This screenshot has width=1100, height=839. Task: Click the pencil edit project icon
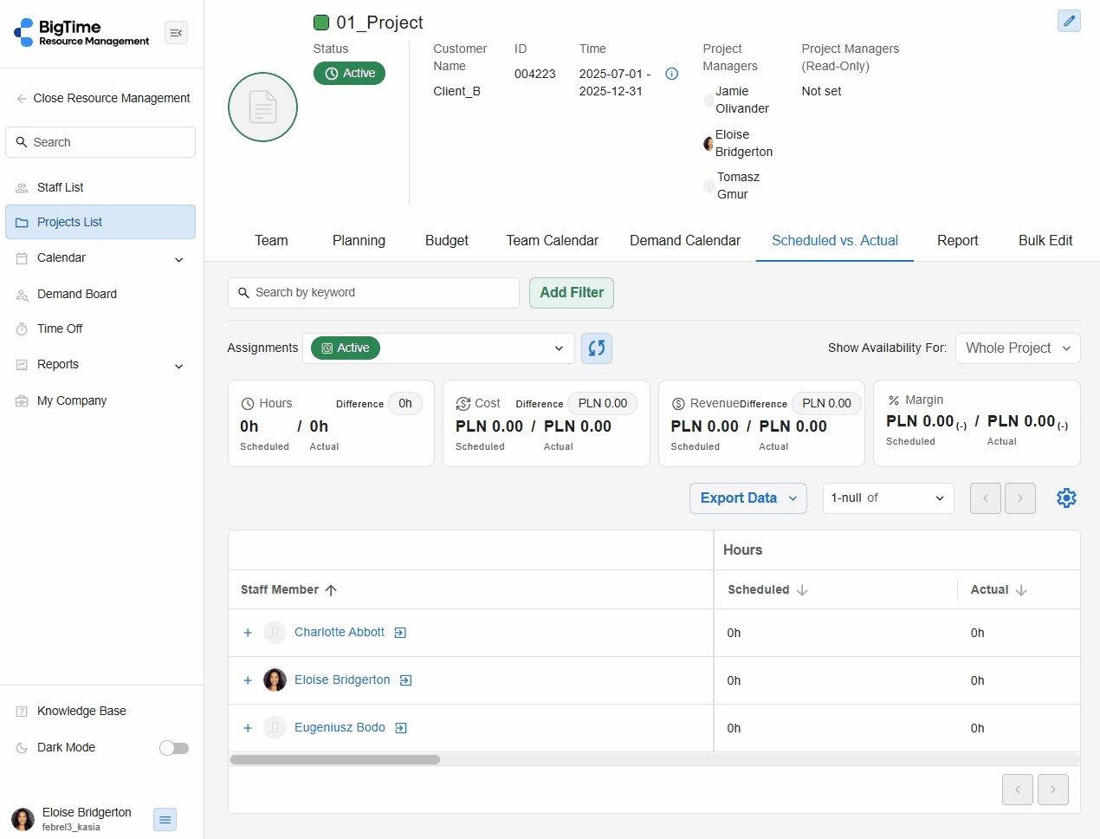click(x=1069, y=21)
